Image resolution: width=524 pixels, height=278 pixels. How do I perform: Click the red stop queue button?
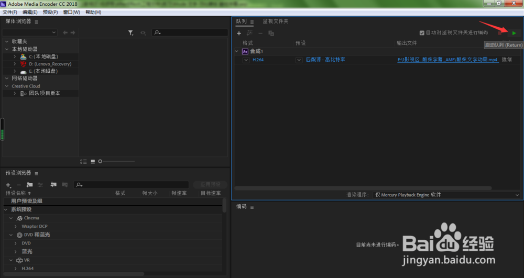coord(499,33)
